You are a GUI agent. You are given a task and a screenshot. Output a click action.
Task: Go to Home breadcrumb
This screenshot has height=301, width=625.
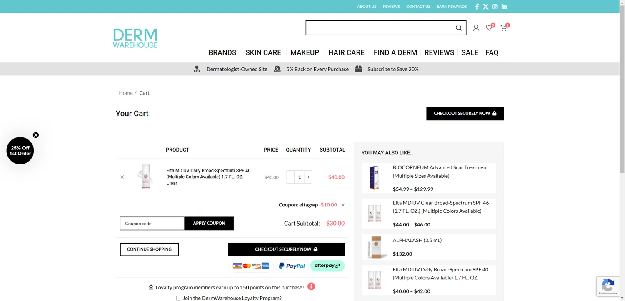(x=126, y=93)
